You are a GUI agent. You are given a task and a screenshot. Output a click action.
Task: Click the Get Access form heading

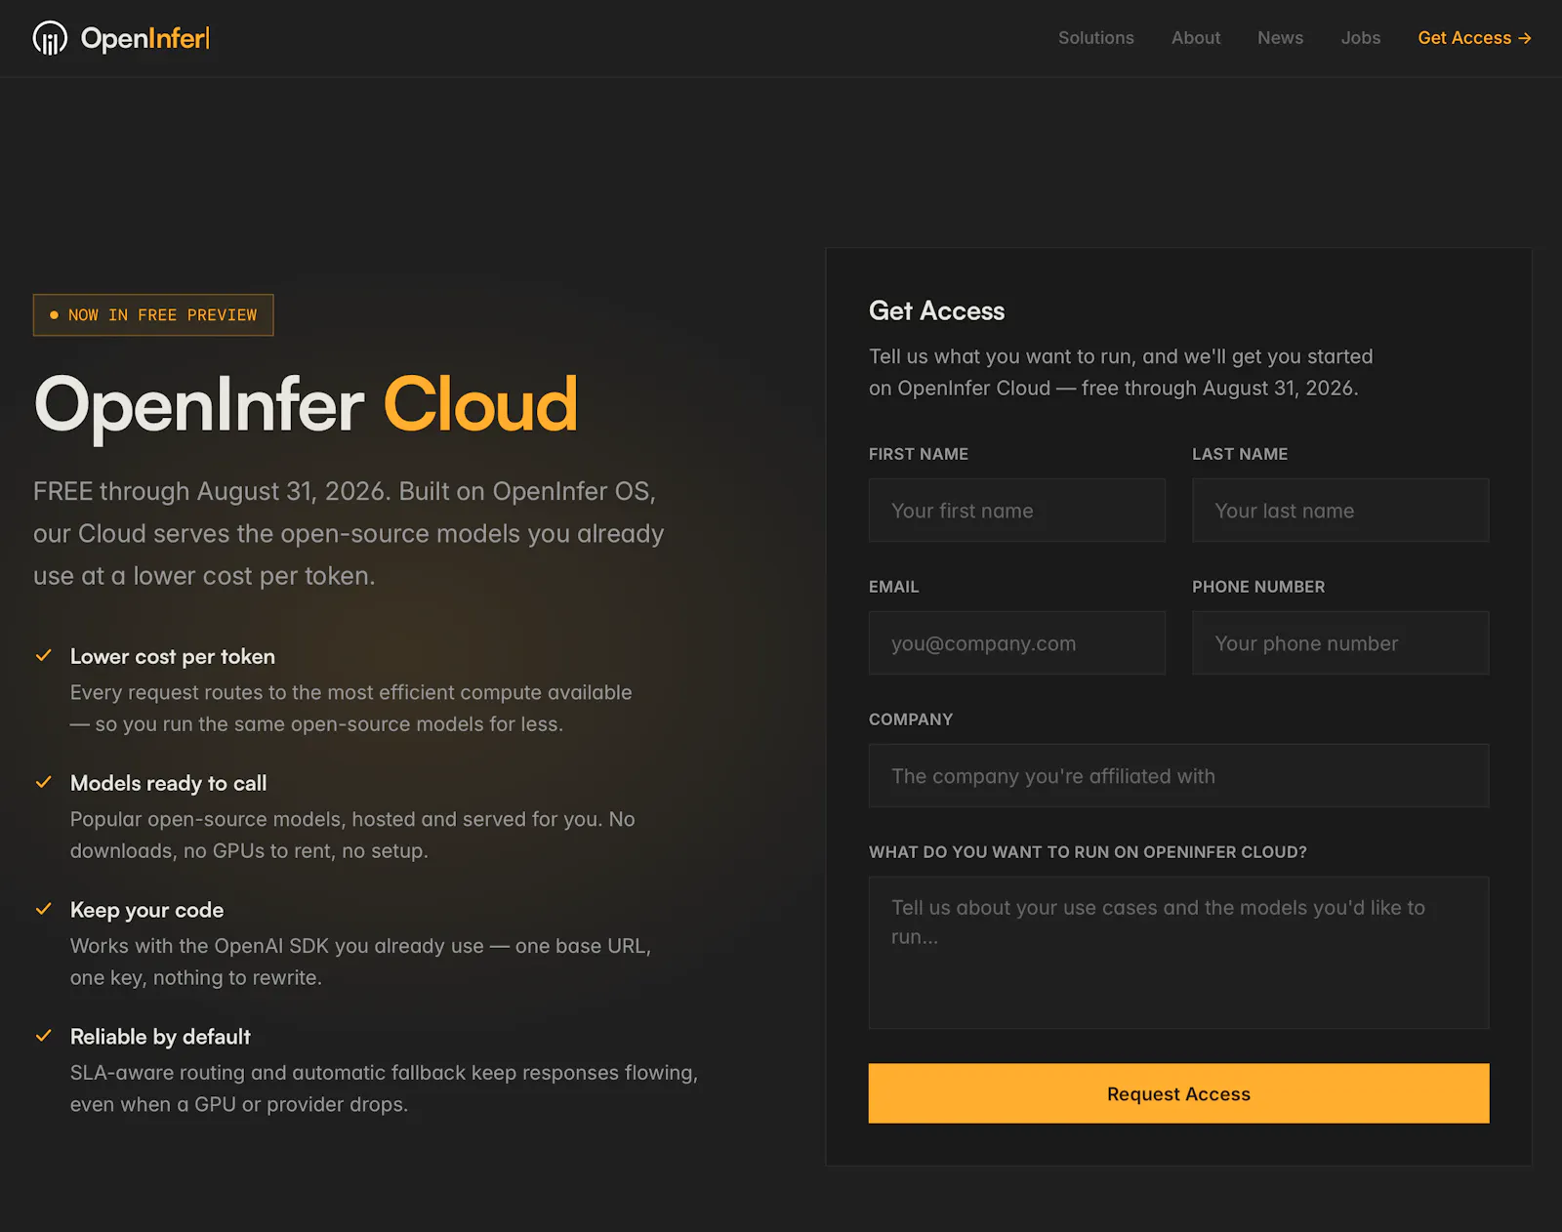click(936, 311)
